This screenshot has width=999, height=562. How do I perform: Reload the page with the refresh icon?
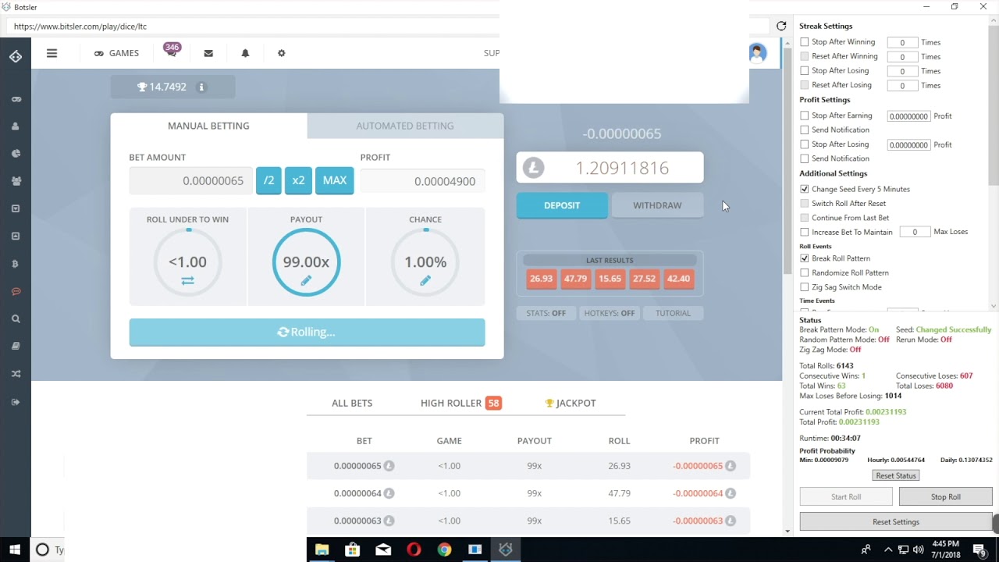(x=781, y=26)
